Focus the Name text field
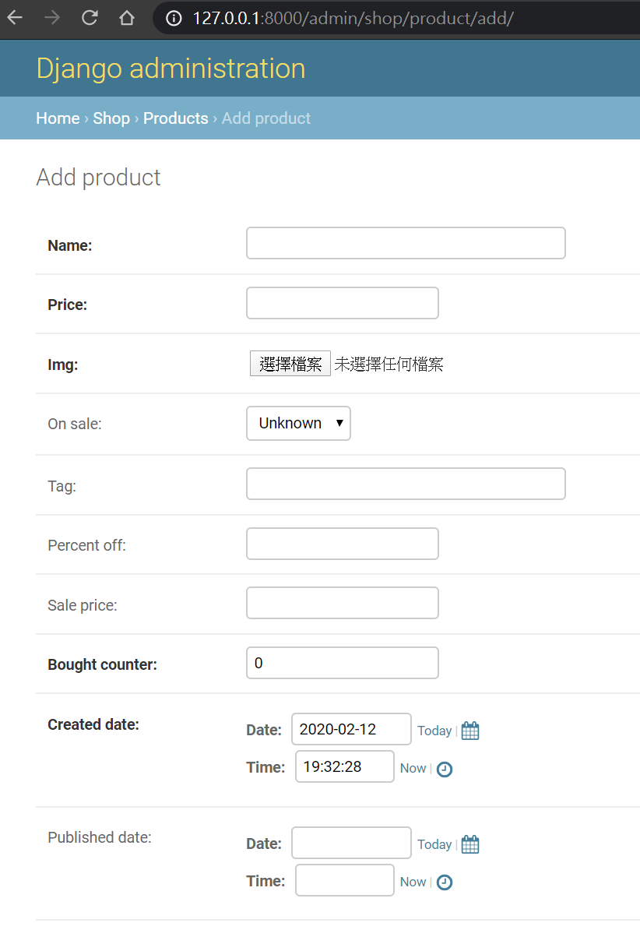640x951 pixels. click(406, 243)
